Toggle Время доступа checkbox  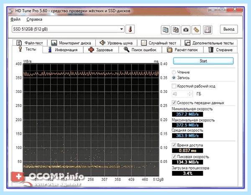coord(174,145)
